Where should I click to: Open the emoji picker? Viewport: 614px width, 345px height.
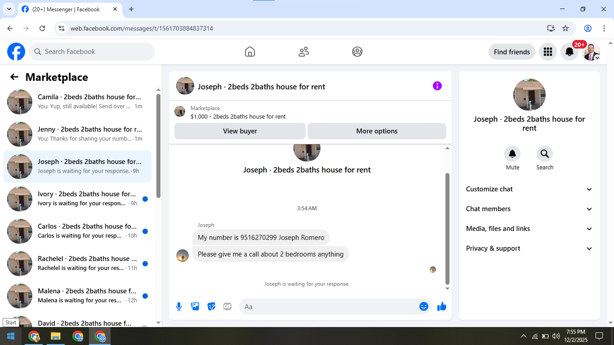click(x=423, y=306)
